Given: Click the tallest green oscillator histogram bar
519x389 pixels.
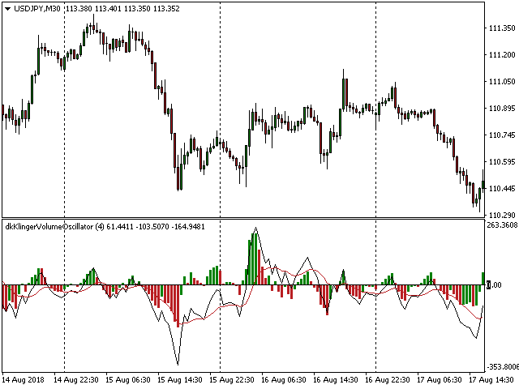Looking at the screenshot, I should click(x=253, y=259).
